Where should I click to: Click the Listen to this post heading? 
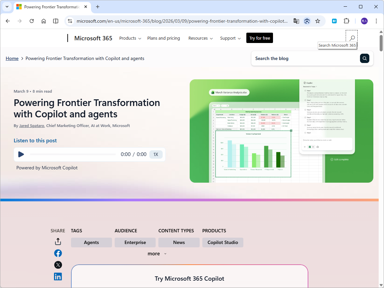[35, 141]
